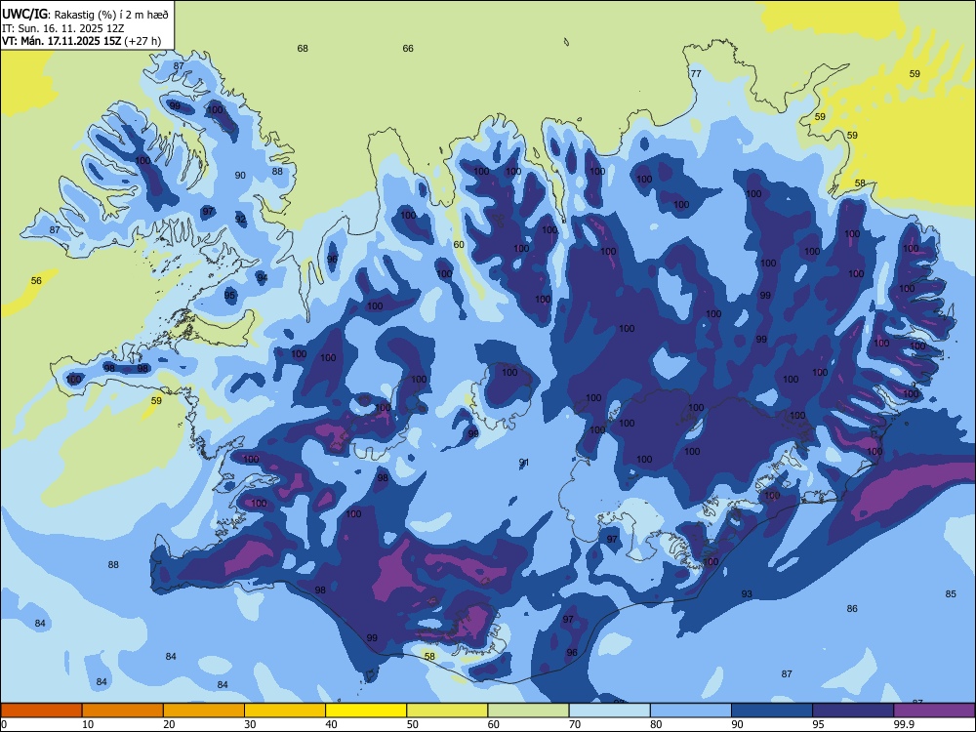The height and width of the screenshot is (732, 976).
Task: Click the amber 20–30 legend swatch
Action: pos(204,711)
